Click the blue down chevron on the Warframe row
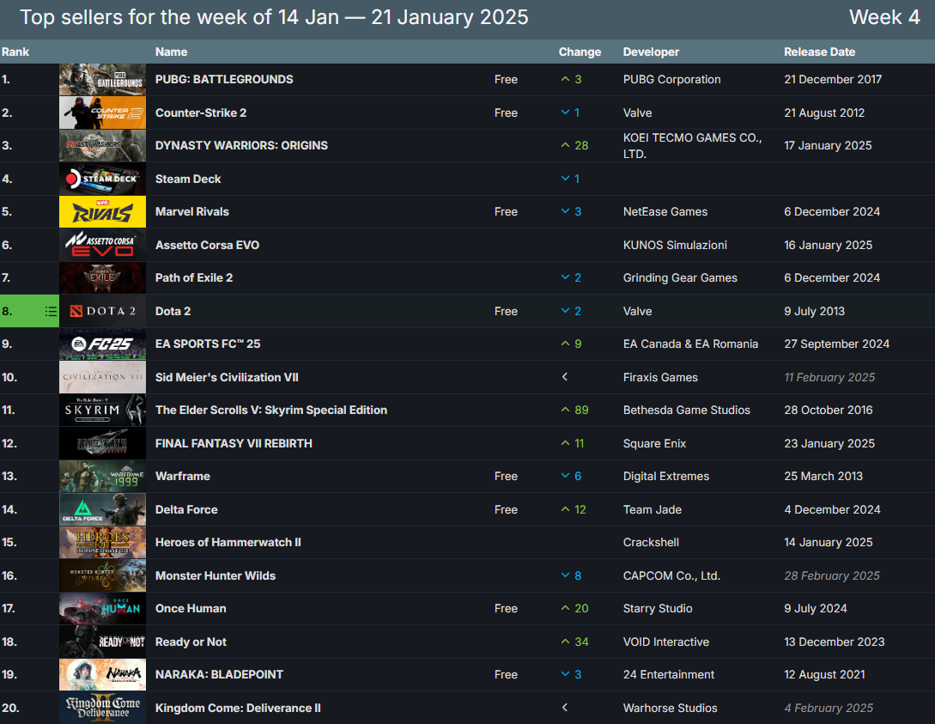 [566, 476]
